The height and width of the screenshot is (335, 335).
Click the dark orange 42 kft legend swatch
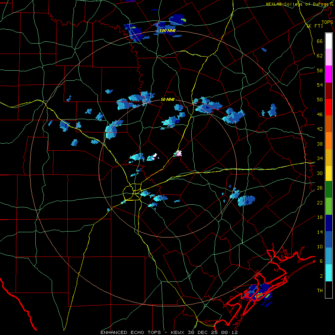tap(329, 124)
